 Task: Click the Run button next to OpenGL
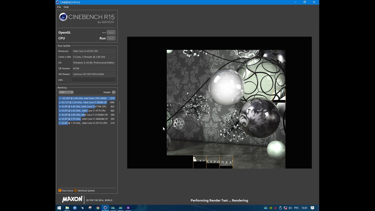coord(111,33)
